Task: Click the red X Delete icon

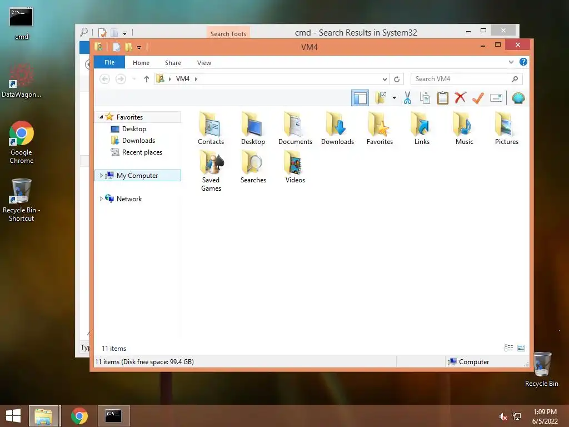Action: (460, 98)
